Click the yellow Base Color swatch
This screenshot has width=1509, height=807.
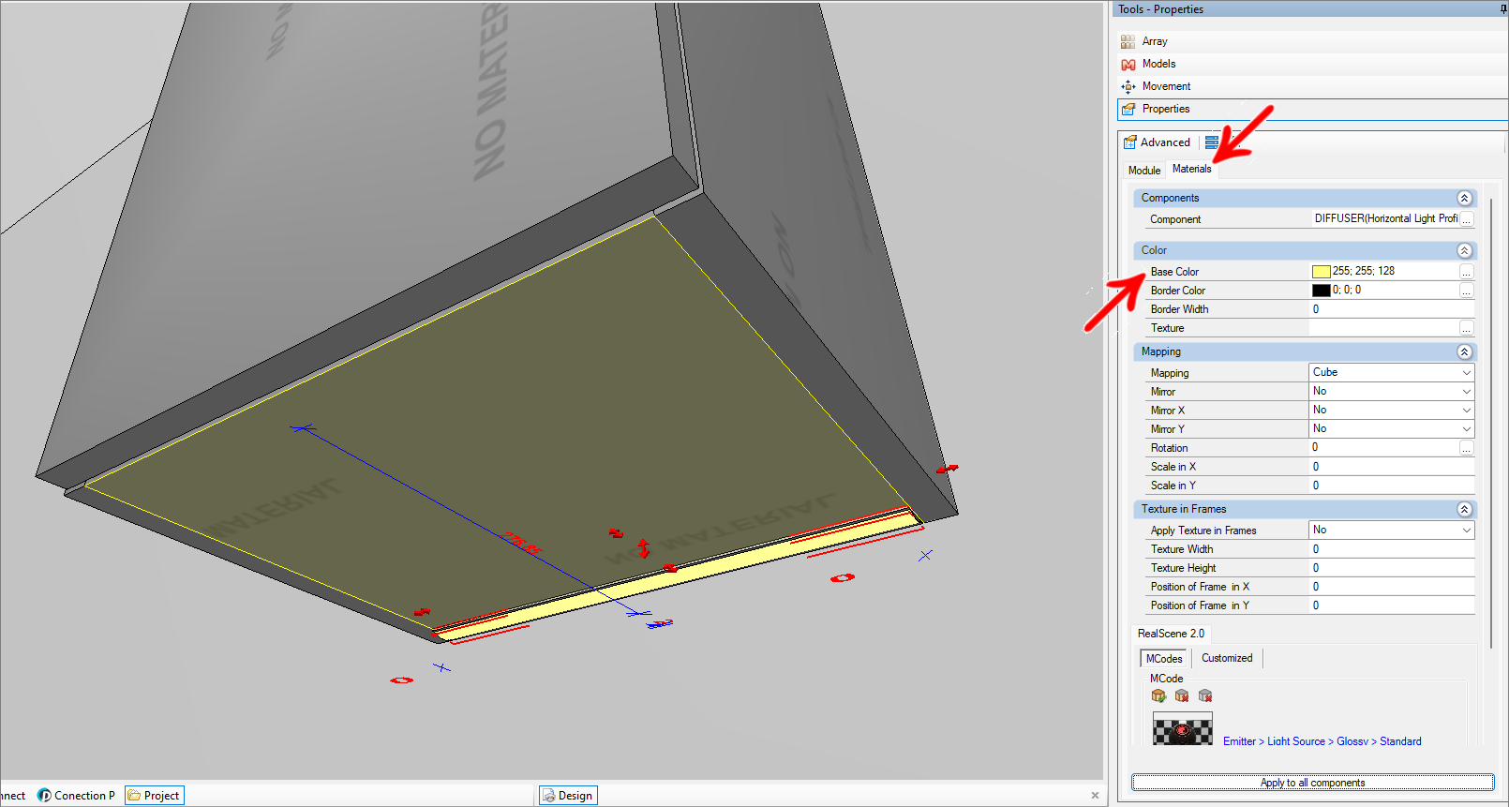tap(1321, 272)
